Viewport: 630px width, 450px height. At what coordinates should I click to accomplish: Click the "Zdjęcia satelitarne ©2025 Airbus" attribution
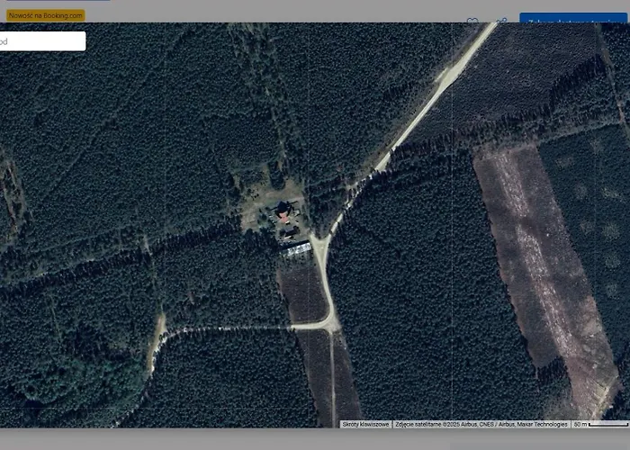(x=481, y=424)
